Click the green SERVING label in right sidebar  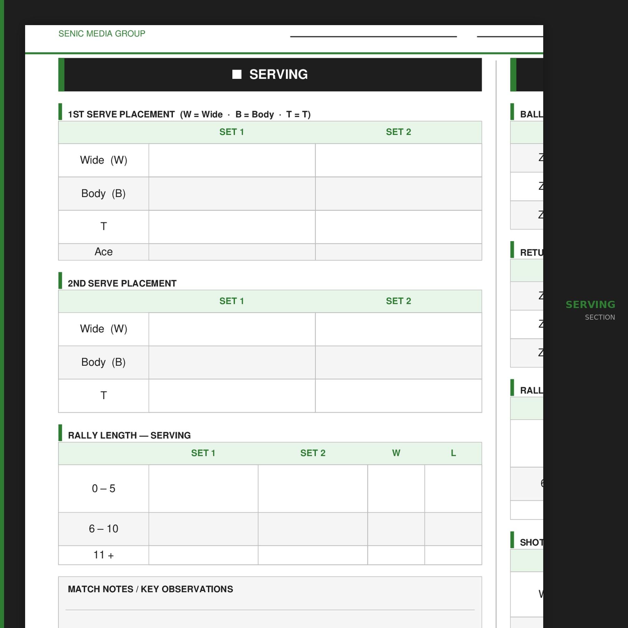tap(590, 305)
